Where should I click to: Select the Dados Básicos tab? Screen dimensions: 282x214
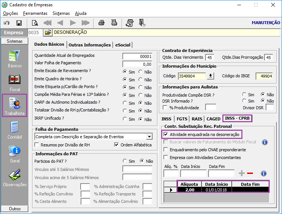[x=49, y=45]
